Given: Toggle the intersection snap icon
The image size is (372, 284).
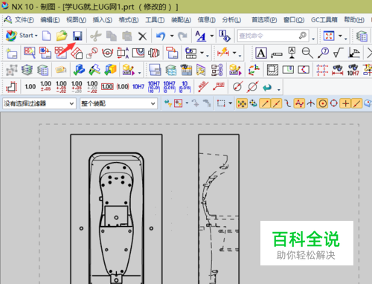Looking at the screenshot, I should pos(311,103).
